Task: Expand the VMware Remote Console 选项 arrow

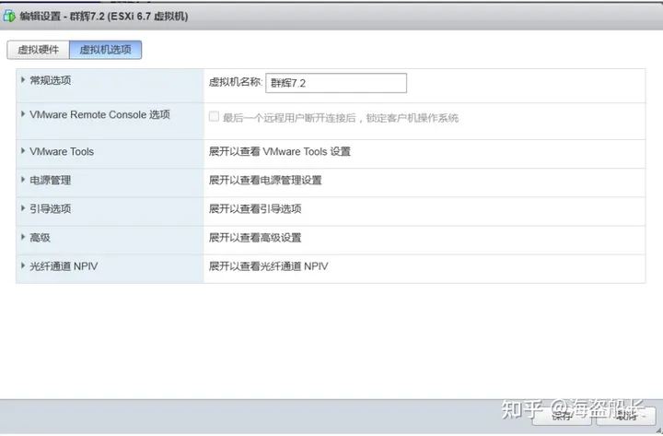Action: pyautogui.click(x=23, y=114)
